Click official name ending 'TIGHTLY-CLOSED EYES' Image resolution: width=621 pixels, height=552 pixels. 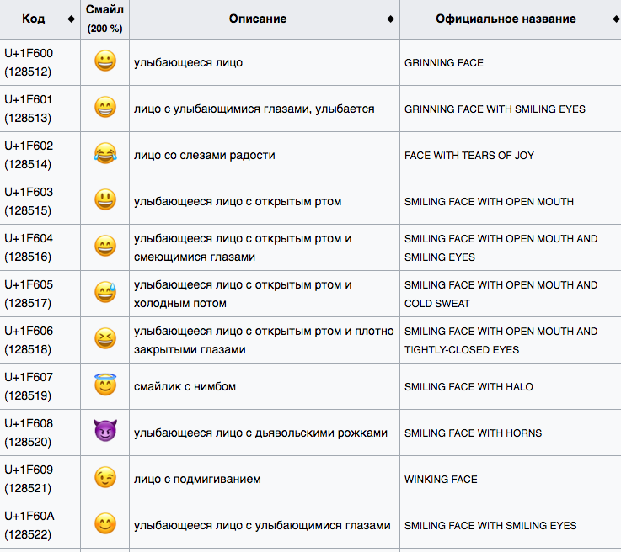pos(501,341)
